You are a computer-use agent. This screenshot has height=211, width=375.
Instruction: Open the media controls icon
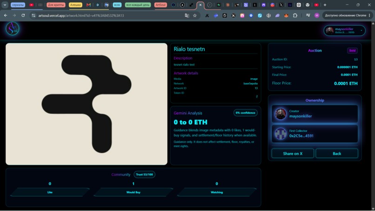click(308, 15)
